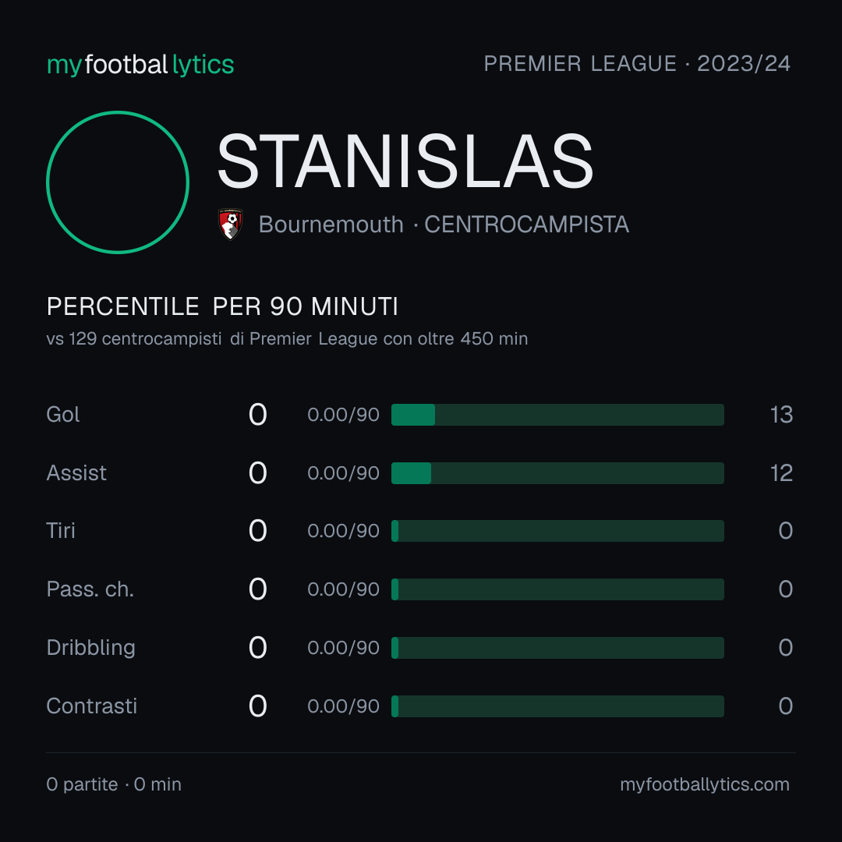Click the 0 partite 0 min footer text

(x=114, y=784)
